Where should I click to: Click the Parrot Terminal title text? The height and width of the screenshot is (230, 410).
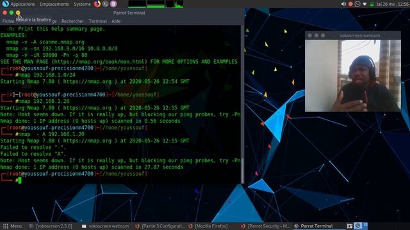pyautogui.click(x=129, y=13)
